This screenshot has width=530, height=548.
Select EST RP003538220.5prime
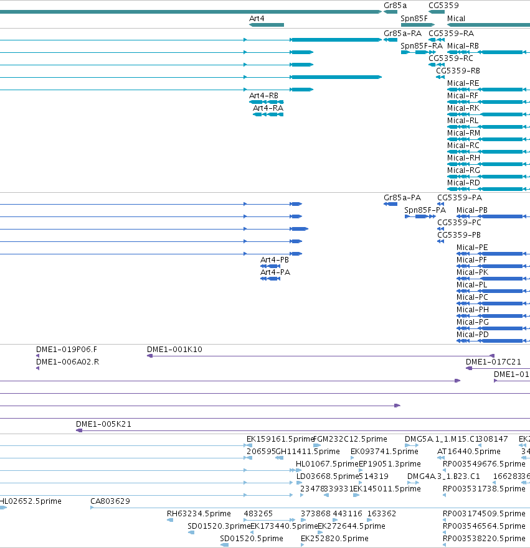click(444, 545)
